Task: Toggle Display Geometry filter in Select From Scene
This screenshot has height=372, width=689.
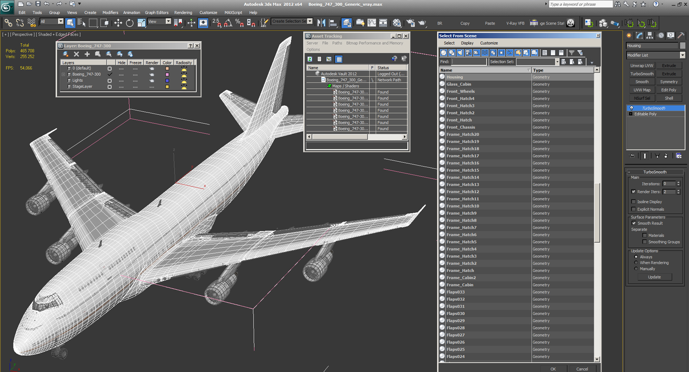Action: pos(444,53)
